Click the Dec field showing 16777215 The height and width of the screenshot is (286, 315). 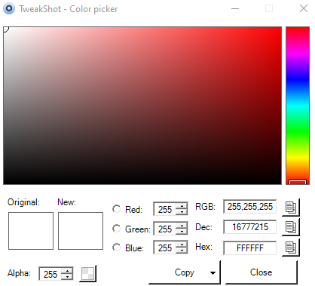(x=250, y=227)
